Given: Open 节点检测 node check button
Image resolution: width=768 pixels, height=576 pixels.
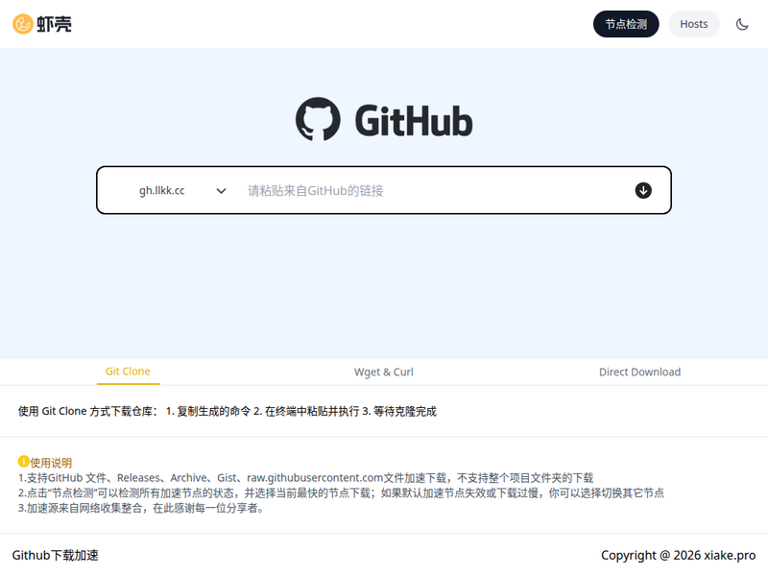Looking at the screenshot, I should coord(626,24).
